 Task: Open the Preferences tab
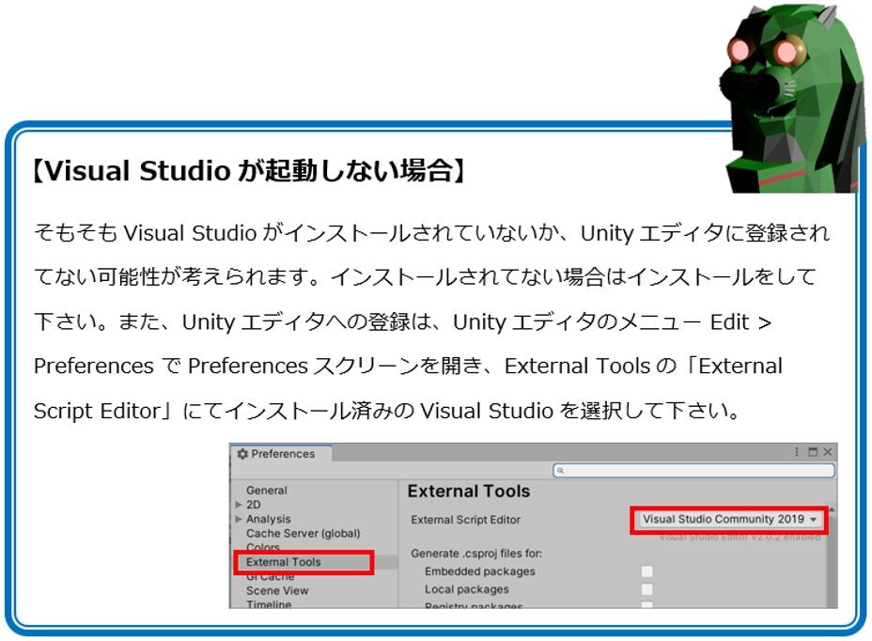281,453
